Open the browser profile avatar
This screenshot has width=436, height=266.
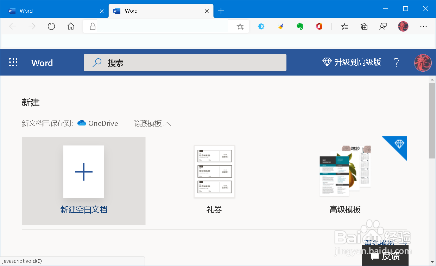pyautogui.click(x=403, y=26)
